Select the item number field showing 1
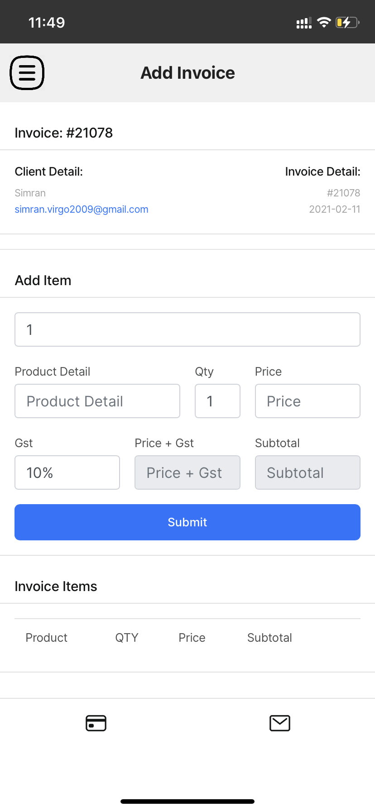Screen dimensions: 375x811 187,329
